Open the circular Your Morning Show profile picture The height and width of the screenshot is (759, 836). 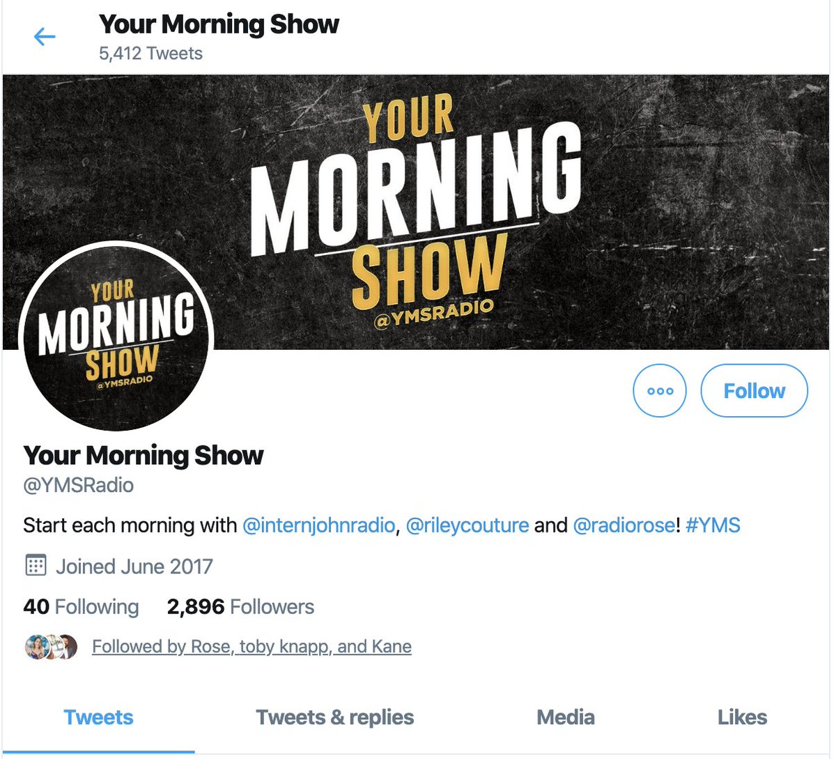116,336
